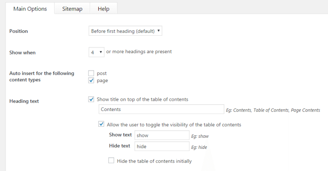Focus the Contents heading text field
This screenshot has height=171, width=328.
pos(161,109)
